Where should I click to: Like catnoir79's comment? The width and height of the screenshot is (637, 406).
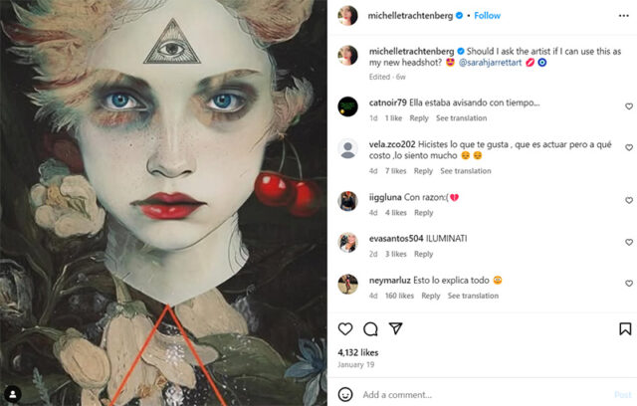point(628,106)
